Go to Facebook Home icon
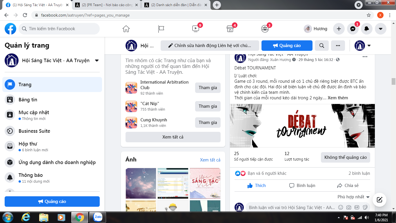Screen dimensions: 396x223 pyautogui.click(x=126, y=29)
